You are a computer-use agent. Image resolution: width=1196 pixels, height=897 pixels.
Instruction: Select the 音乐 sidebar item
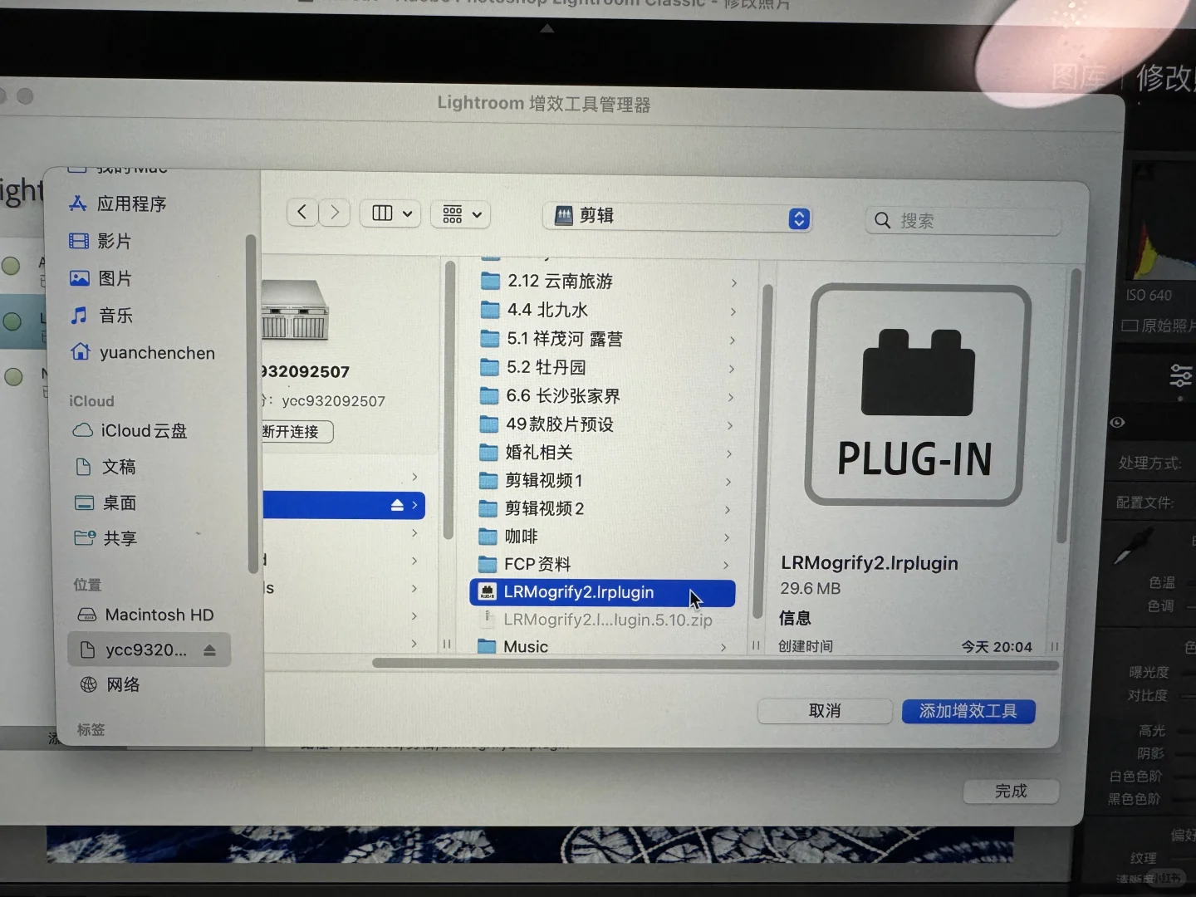coord(115,316)
